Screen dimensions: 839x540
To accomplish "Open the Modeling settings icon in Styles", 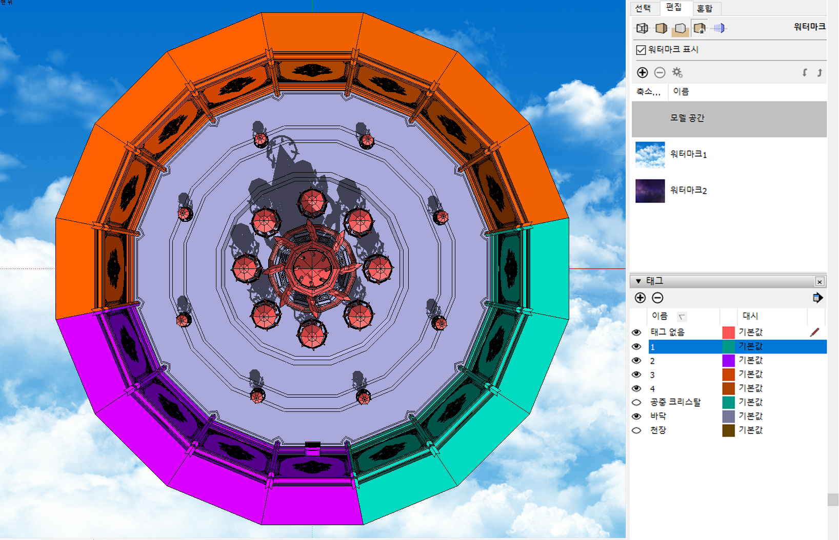I will pos(719,28).
